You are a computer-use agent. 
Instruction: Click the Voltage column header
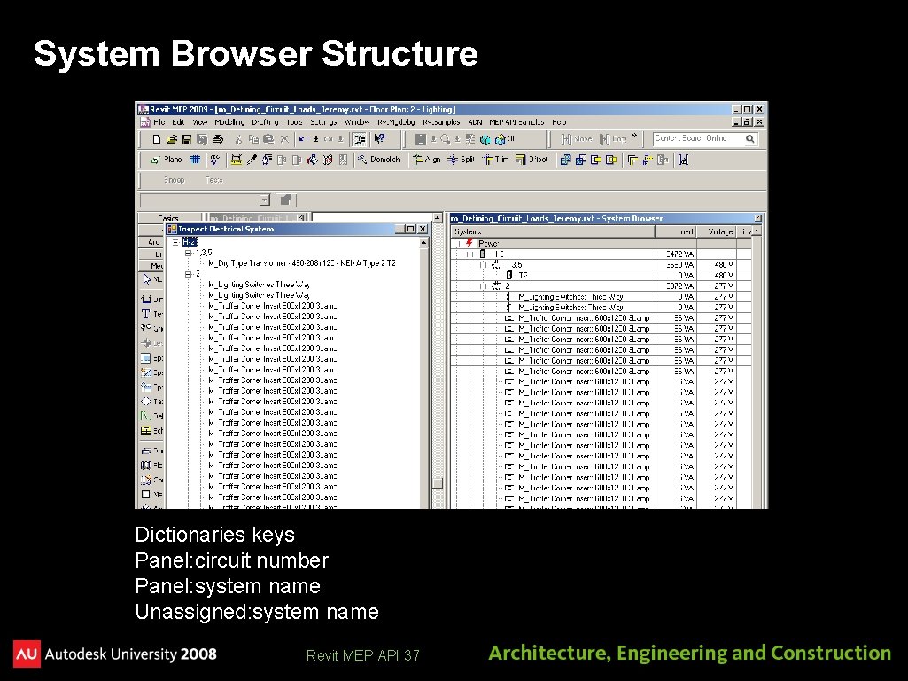pyautogui.click(x=716, y=231)
